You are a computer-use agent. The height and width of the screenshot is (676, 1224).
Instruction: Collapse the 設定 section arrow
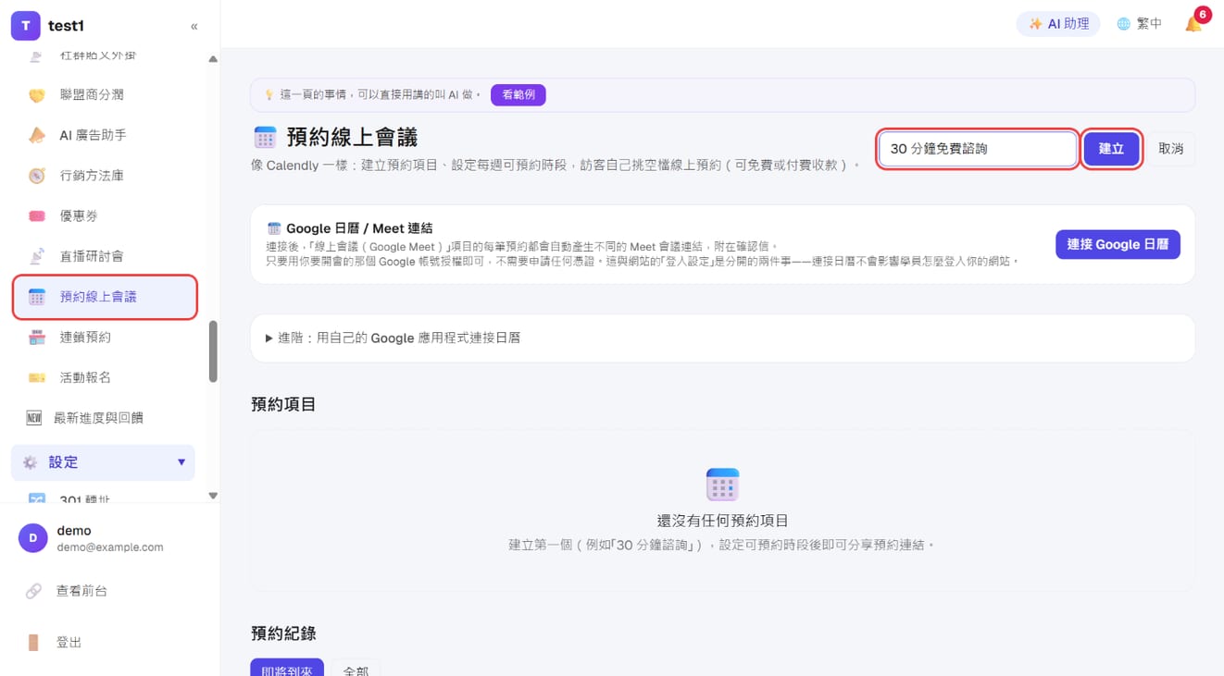(181, 462)
